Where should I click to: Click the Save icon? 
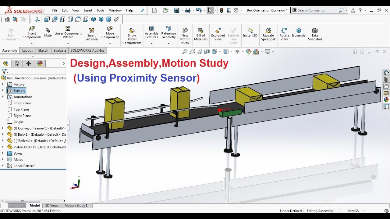[x=176, y=10]
